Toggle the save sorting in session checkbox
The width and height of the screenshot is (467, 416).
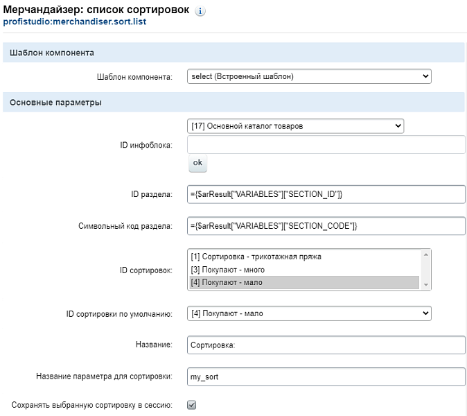[191, 405]
